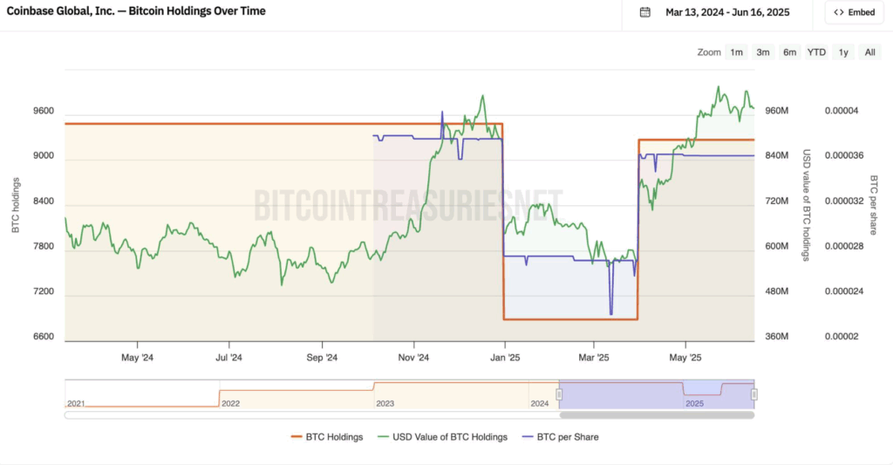The height and width of the screenshot is (465, 893).
Task: Click the left navigator range handle
Action: pyautogui.click(x=559, y=394)
